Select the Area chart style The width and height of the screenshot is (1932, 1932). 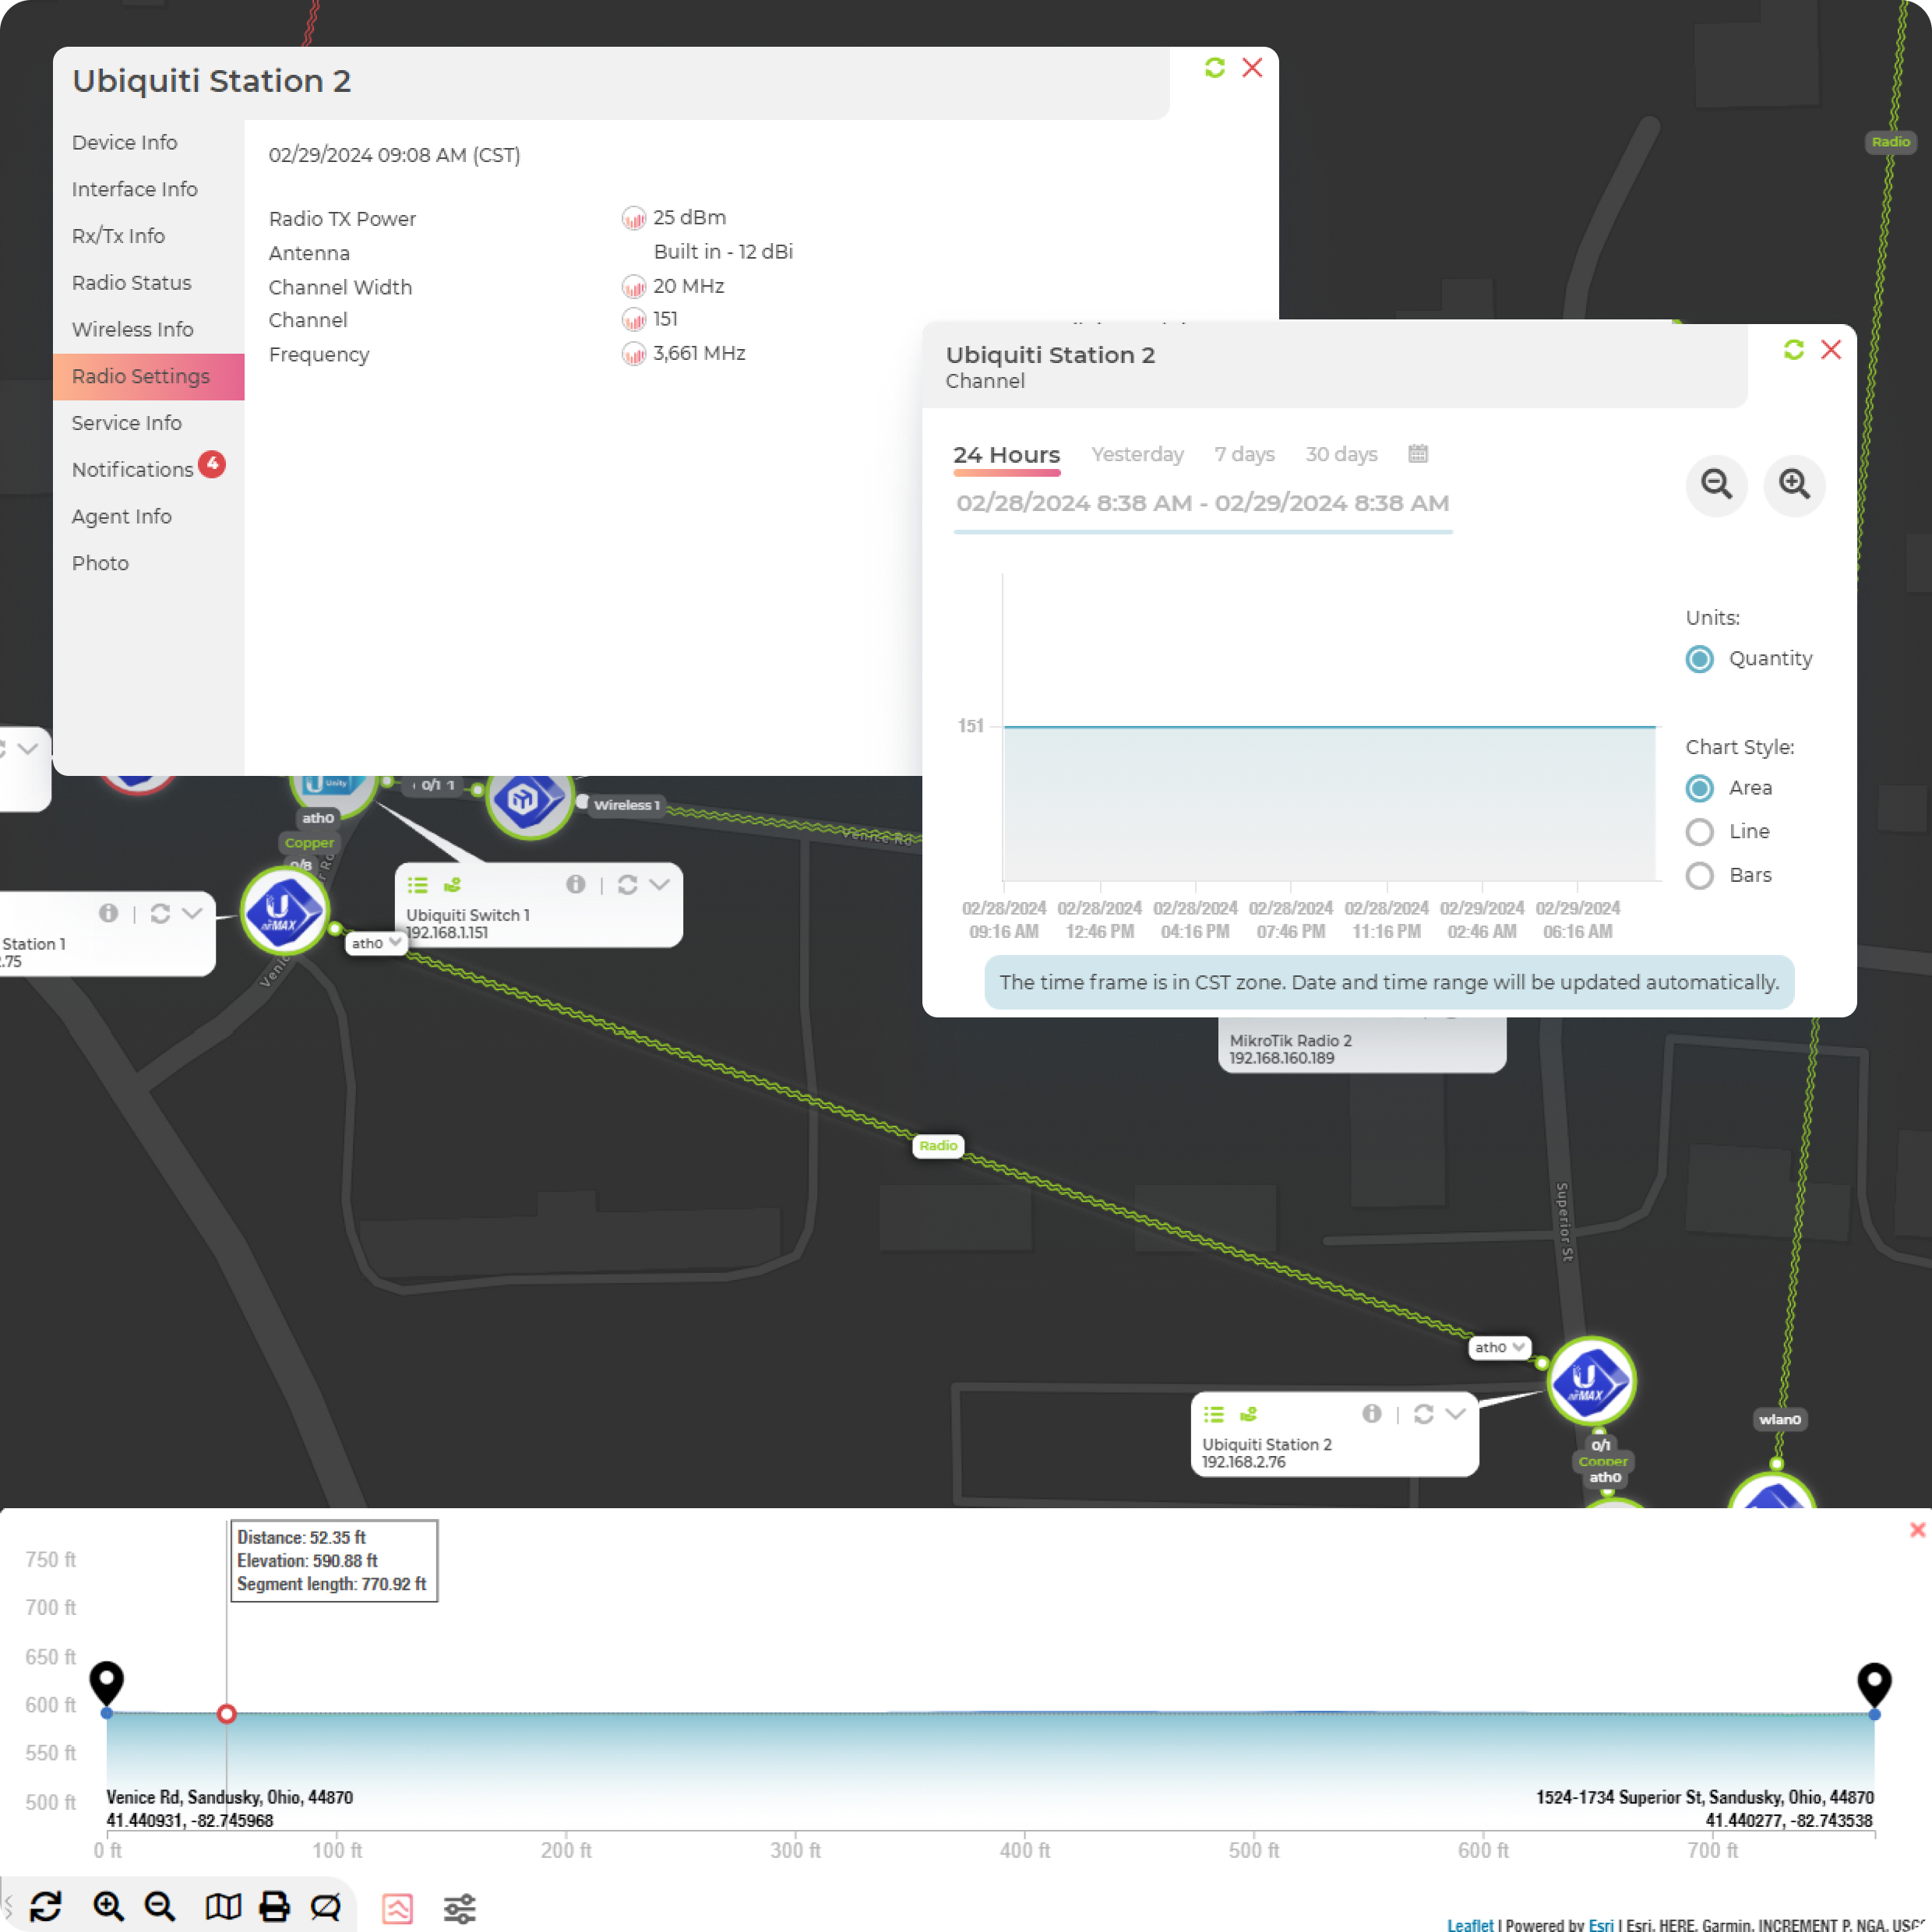pyautogui.click(x=1700, y=788)
